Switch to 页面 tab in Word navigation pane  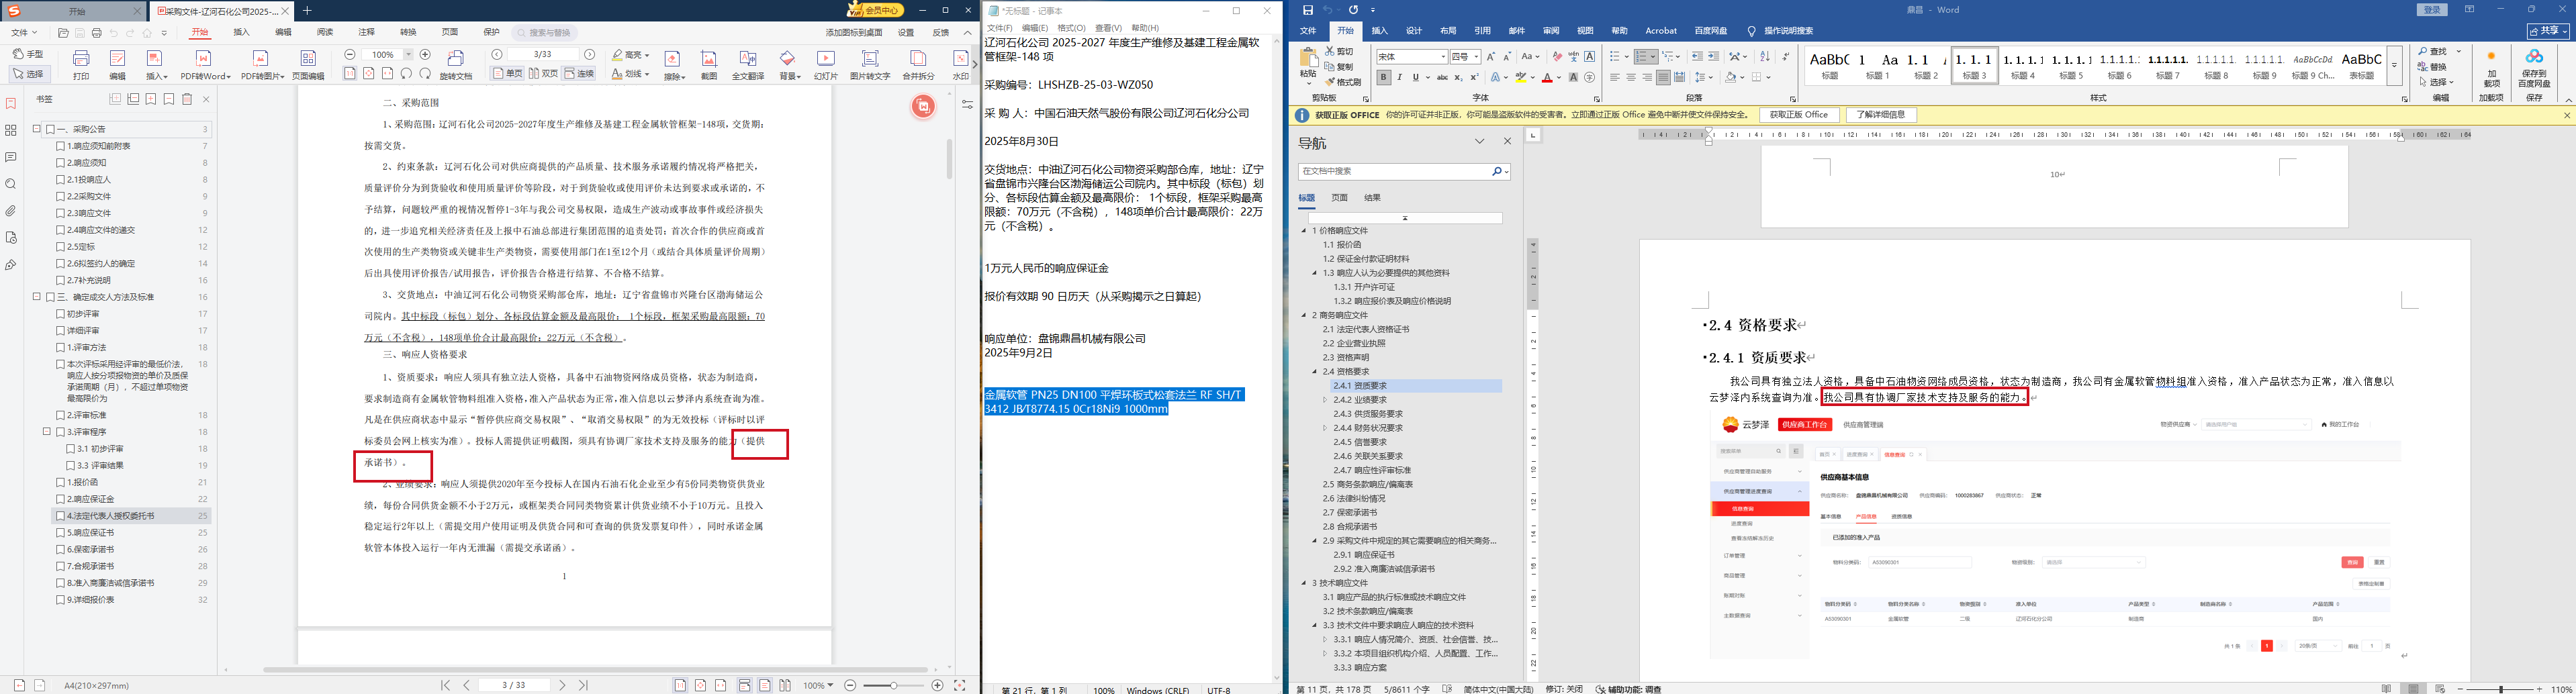(x=1340, y=198)
